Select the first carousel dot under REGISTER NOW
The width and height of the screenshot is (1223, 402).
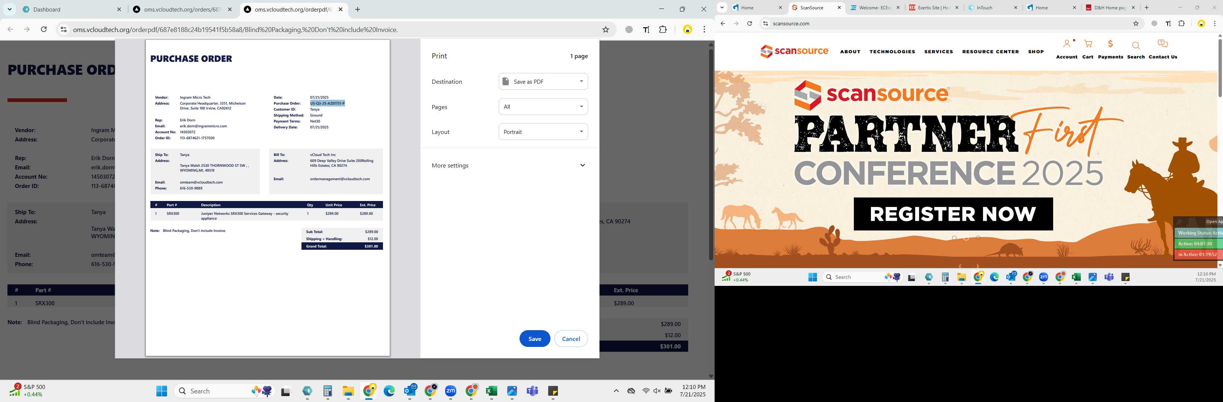click(954, 238)
